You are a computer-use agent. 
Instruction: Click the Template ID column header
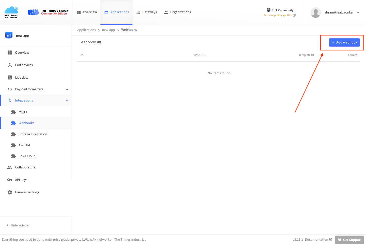pos(306,55)
